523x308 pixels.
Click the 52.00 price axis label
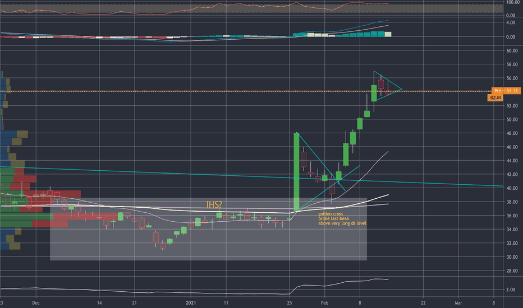click(x=512, y=105)
